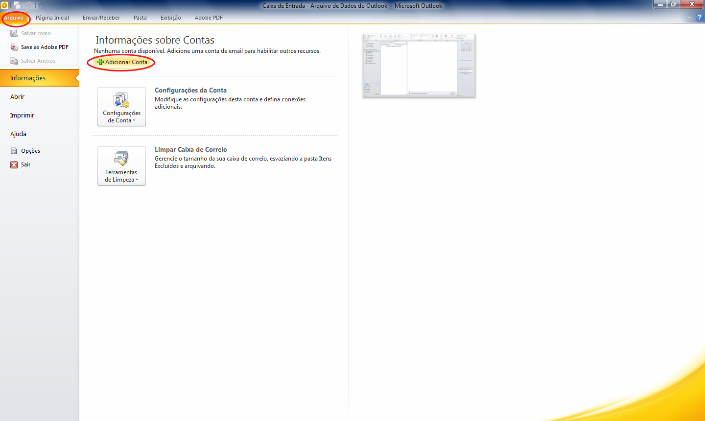
Task: Click the Salvar Anexos icon
Action: [14, 61]
